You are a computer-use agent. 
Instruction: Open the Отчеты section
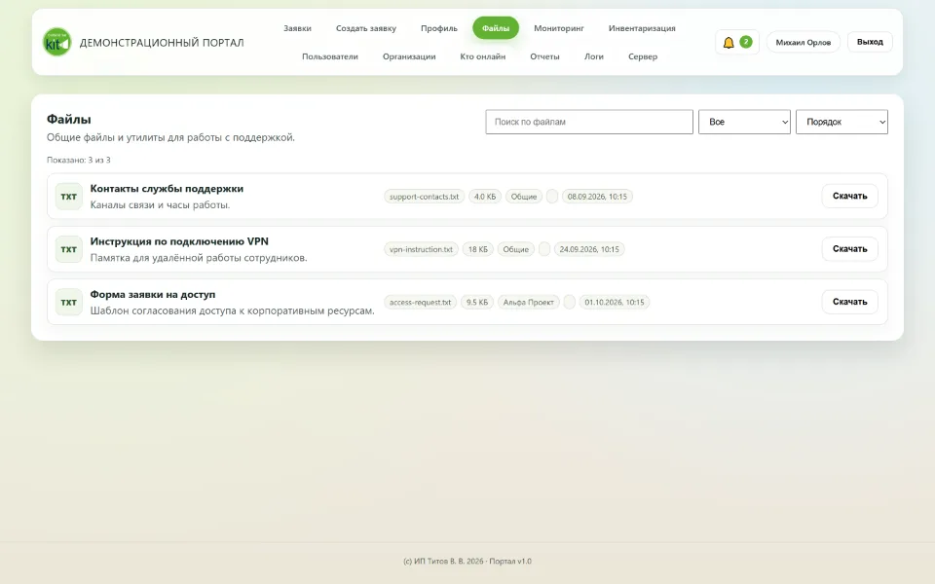[x=544, y=56]
